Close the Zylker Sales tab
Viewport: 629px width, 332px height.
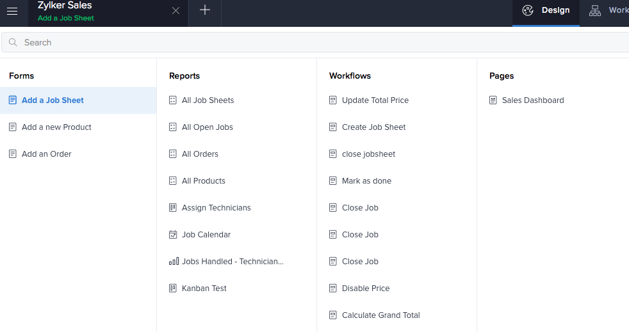pyautogui.click(x=176, y=11)
